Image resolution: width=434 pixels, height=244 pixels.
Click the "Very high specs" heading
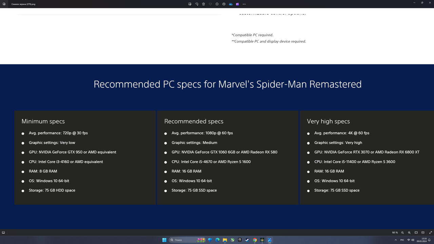click(328, 121)
